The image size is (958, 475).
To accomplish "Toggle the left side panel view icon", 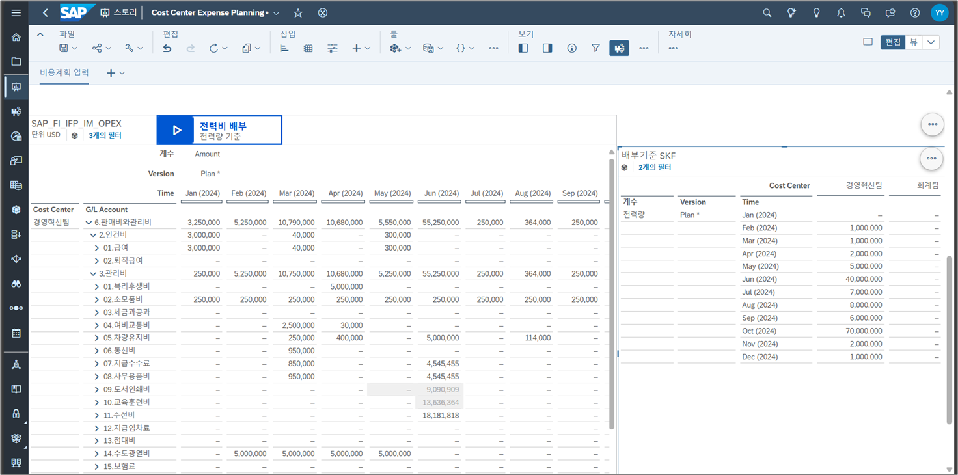I will pyautogui.click(x=523, y=48).
